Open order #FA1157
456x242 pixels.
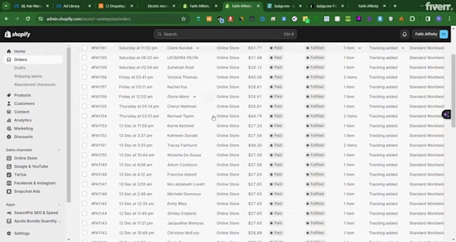(99, 87)
